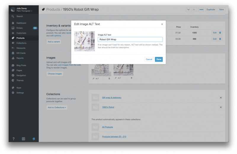Click the Orders checkbox icon in sidebar
This screenshot has height=154, width=237.
(x=13, y=28)
